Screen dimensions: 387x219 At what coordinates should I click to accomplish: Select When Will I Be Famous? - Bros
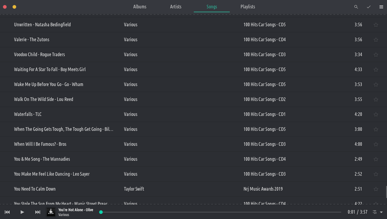point(40,144)
